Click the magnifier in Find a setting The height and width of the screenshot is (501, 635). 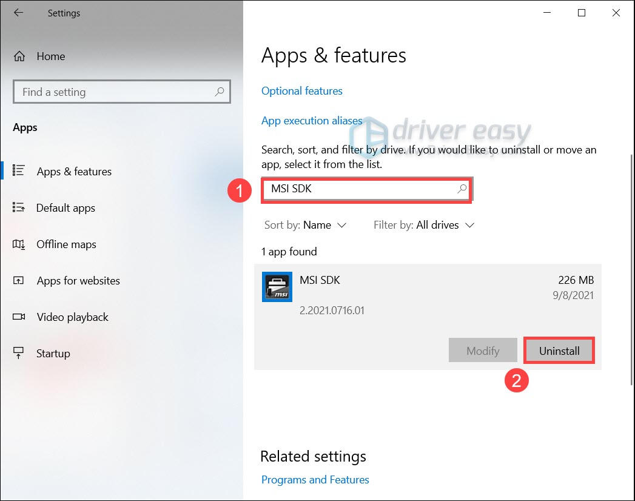[x=219, y=92]
